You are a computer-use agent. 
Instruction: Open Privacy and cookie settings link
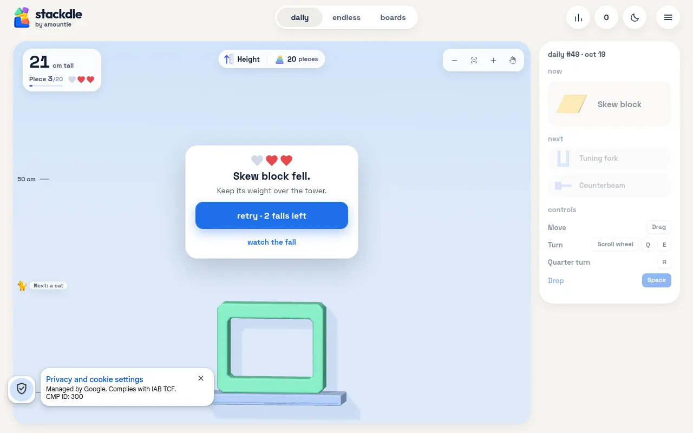point(95,379)
